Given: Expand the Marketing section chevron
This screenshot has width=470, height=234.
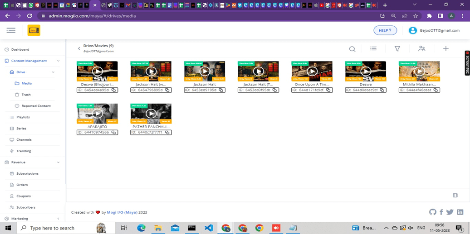Looking at the screenshot, I should [x=58, y=219].
